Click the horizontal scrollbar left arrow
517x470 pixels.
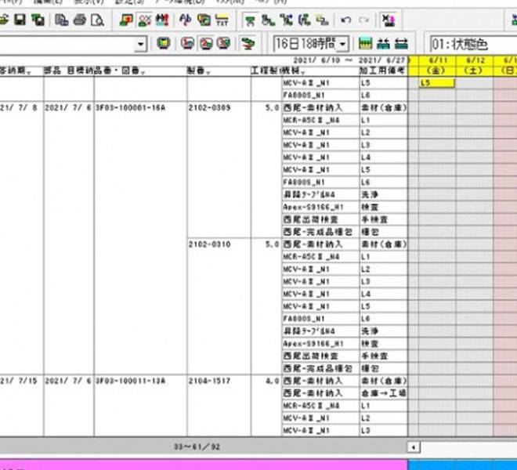pos(414,446)
